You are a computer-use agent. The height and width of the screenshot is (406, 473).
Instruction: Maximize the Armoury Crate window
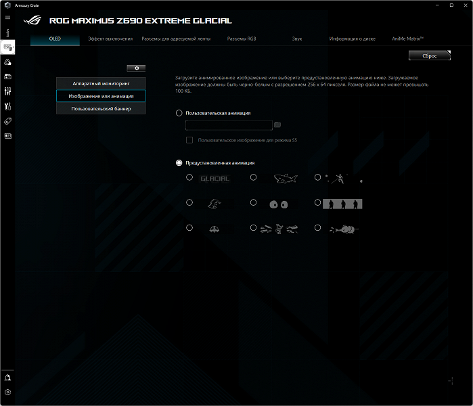click(451, 5)
